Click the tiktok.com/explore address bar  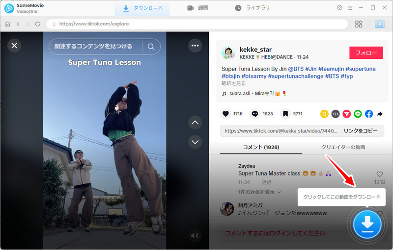[x=197, y=24]
